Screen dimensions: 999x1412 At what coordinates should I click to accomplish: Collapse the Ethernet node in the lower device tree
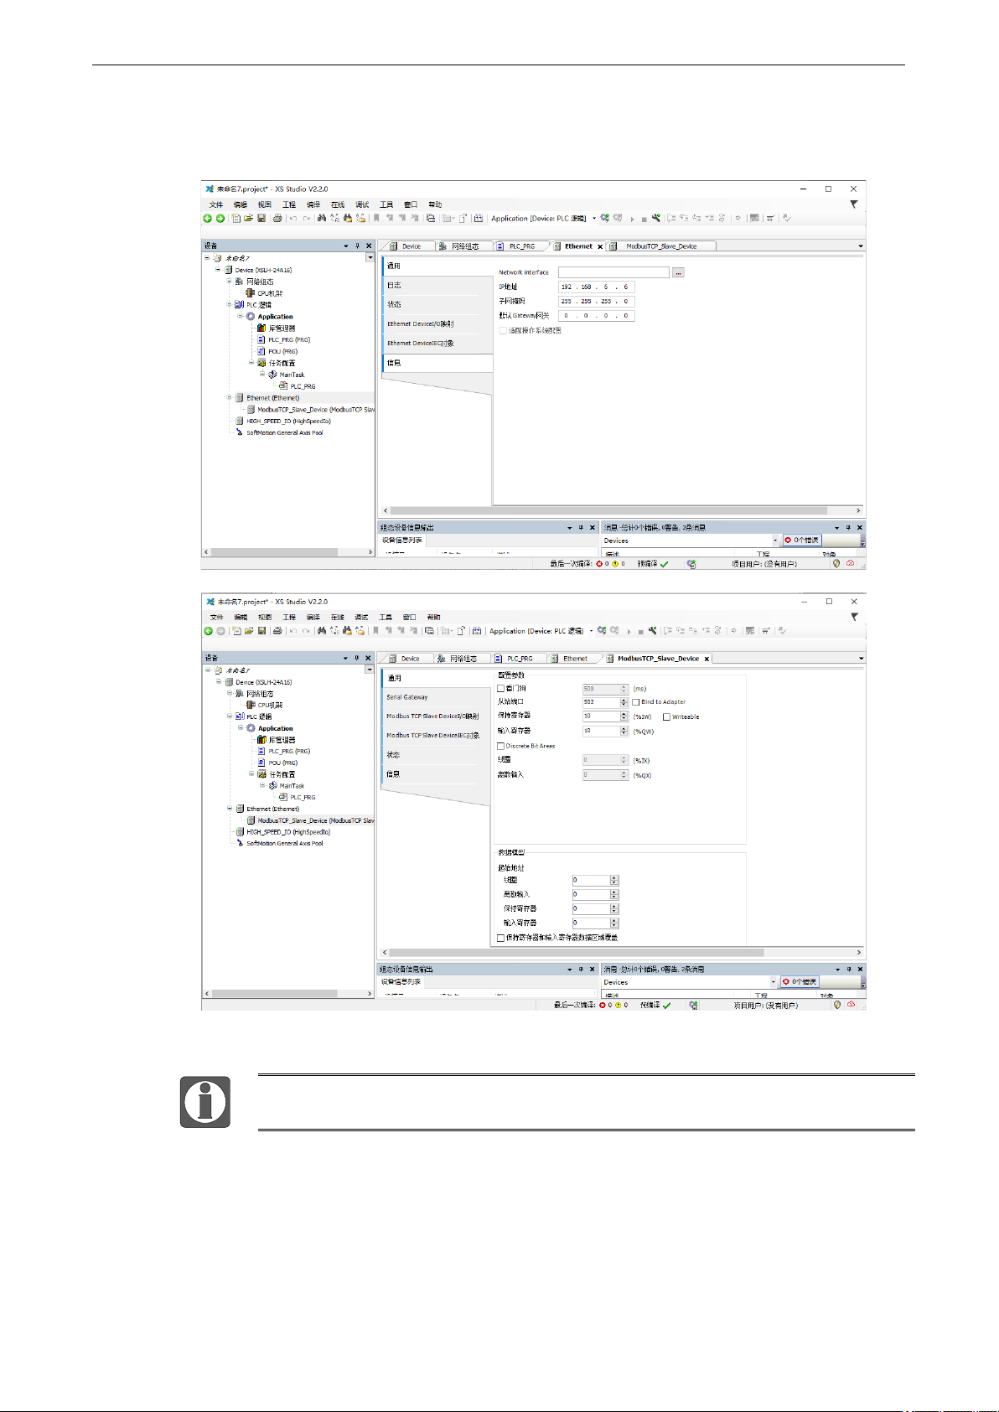coord(229,809)
